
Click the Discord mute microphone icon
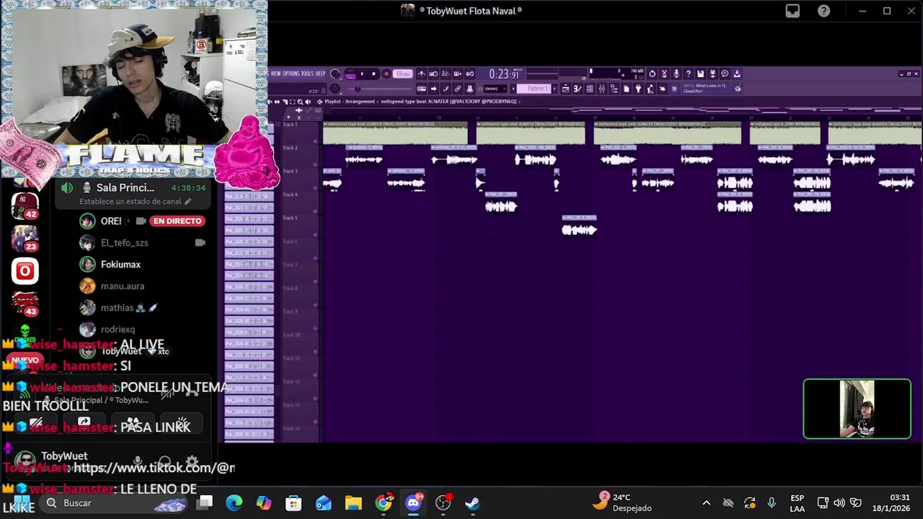pyautogui.click(x=137, y=462)
